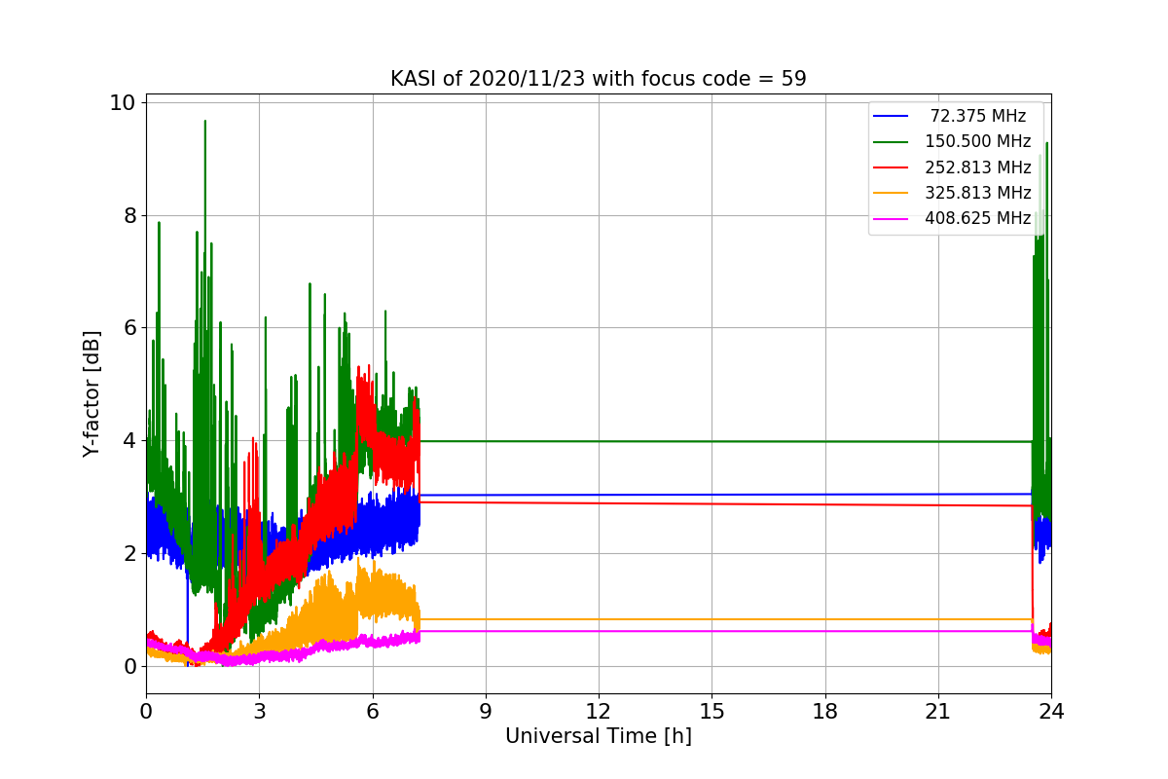Screen dimensions: 1168x779
Task: Click the x-axis tick label 24
Action: click(1051, 712)
